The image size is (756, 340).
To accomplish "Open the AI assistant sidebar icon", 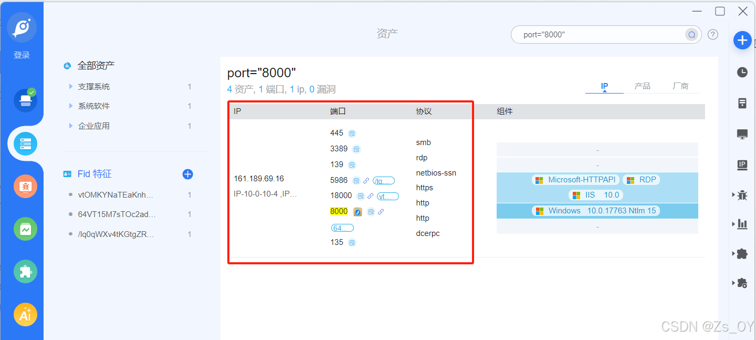I will (x=25, y=315).
